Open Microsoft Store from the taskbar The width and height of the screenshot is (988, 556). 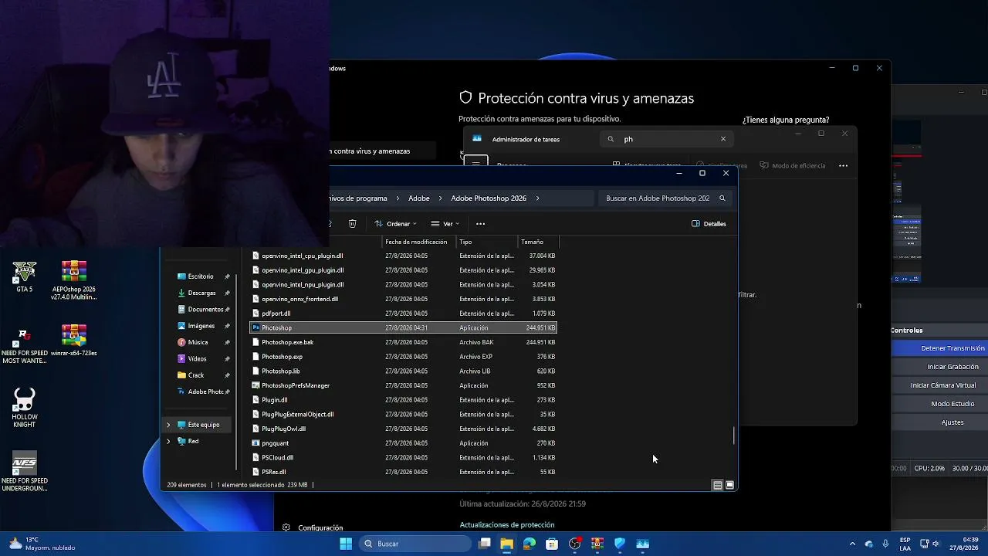[x=552, y=544]
